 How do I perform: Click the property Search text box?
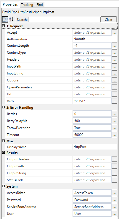(x=65, y=19)
